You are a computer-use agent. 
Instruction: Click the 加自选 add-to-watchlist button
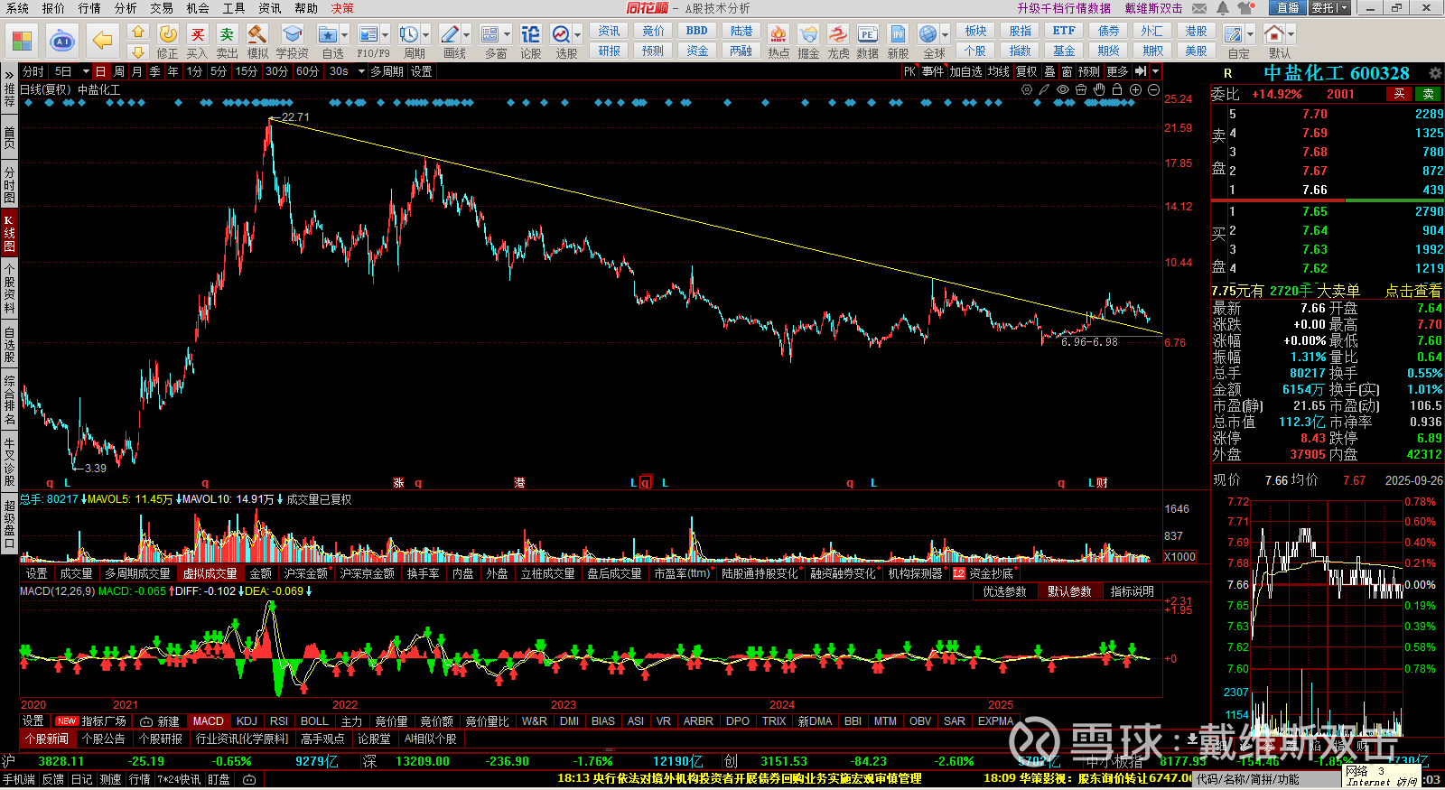pos(965,71)
